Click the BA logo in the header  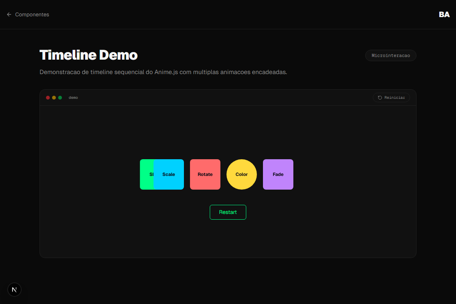point(444,14)
